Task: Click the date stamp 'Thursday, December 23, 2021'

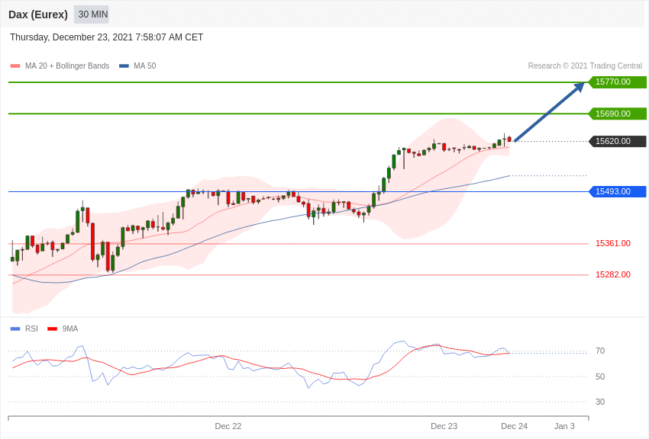Action: pos(71,37)
